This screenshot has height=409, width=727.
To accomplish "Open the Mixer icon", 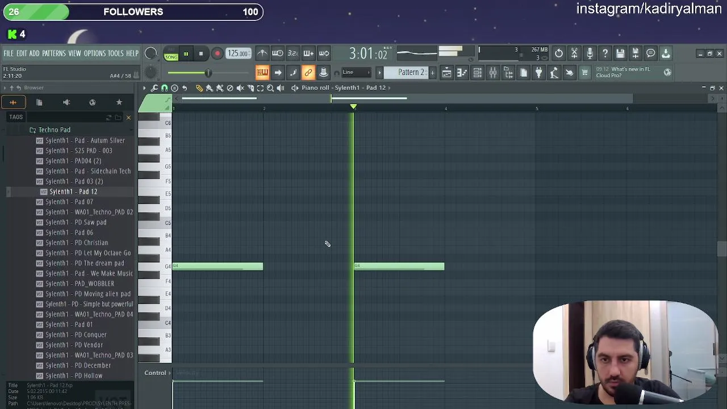I will 492,72.
